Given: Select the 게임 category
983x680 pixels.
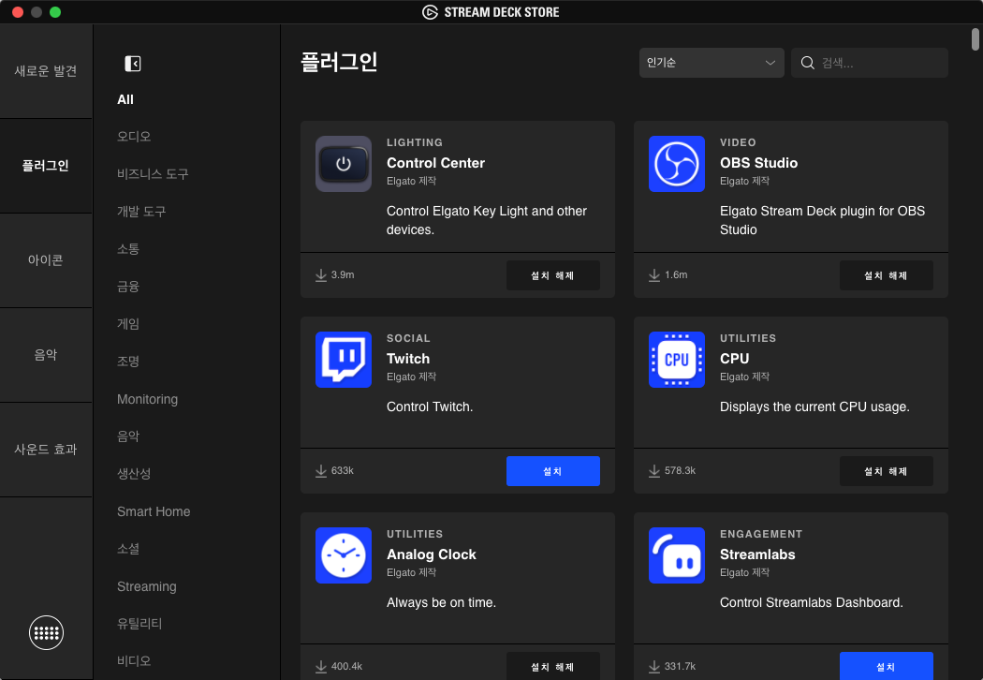Looking at the screenshot, I should [128, 324].
